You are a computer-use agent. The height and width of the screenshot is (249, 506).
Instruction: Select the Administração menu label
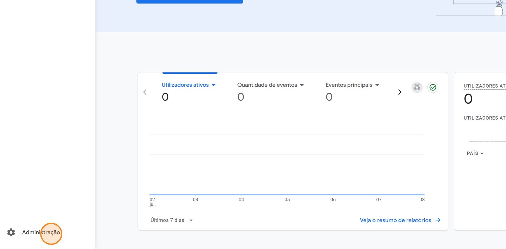click(41, 233)
